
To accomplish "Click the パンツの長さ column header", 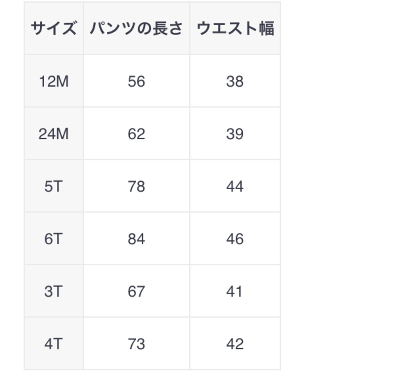I will (x=136, y=28).
